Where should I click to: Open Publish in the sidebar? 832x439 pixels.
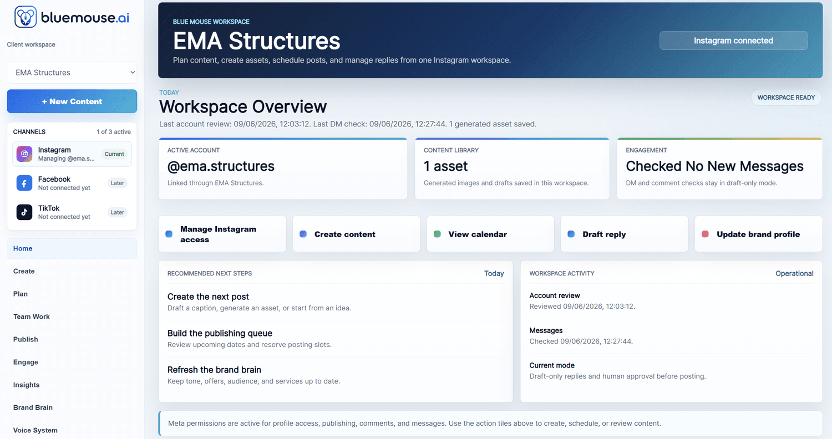coord(72,340)
